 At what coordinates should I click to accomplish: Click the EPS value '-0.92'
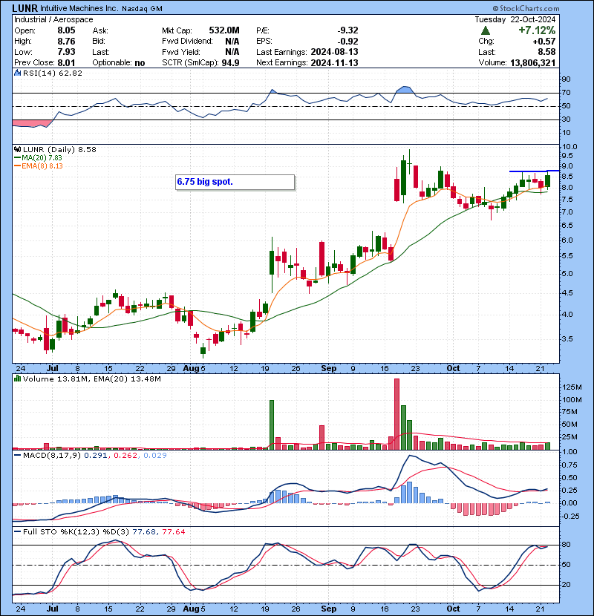pyautogui.click(x=347, y=42)
